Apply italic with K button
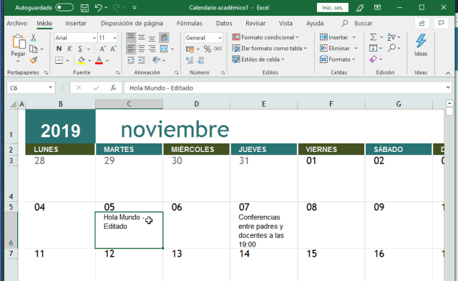The height and width of the screenshot is (281, 458). point(69,49)
